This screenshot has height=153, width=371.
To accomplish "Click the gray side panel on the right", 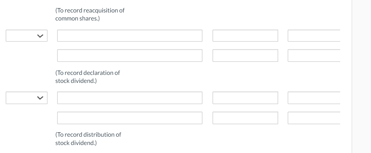I will pyautogui.click(x=361, y=76).
